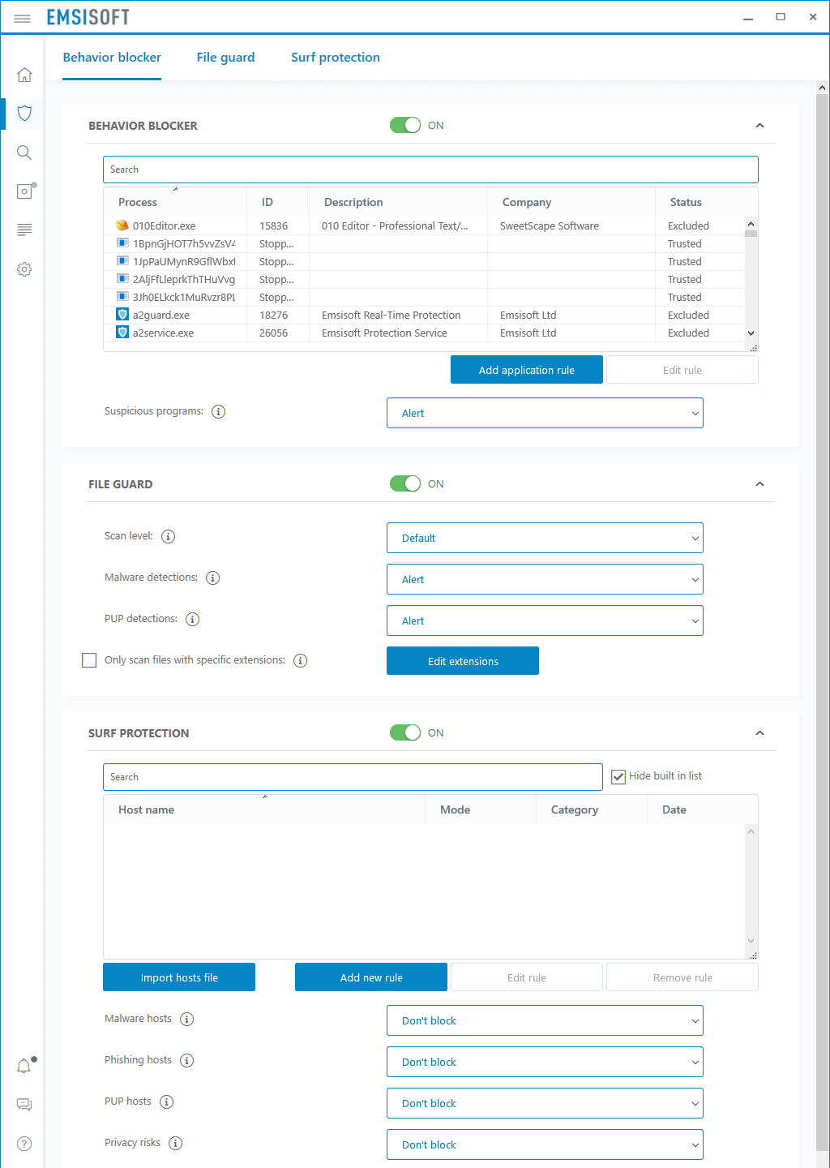Click Import hosts file button
Viewport: 830px width, 1168px height.
click(x=179, y=977)
